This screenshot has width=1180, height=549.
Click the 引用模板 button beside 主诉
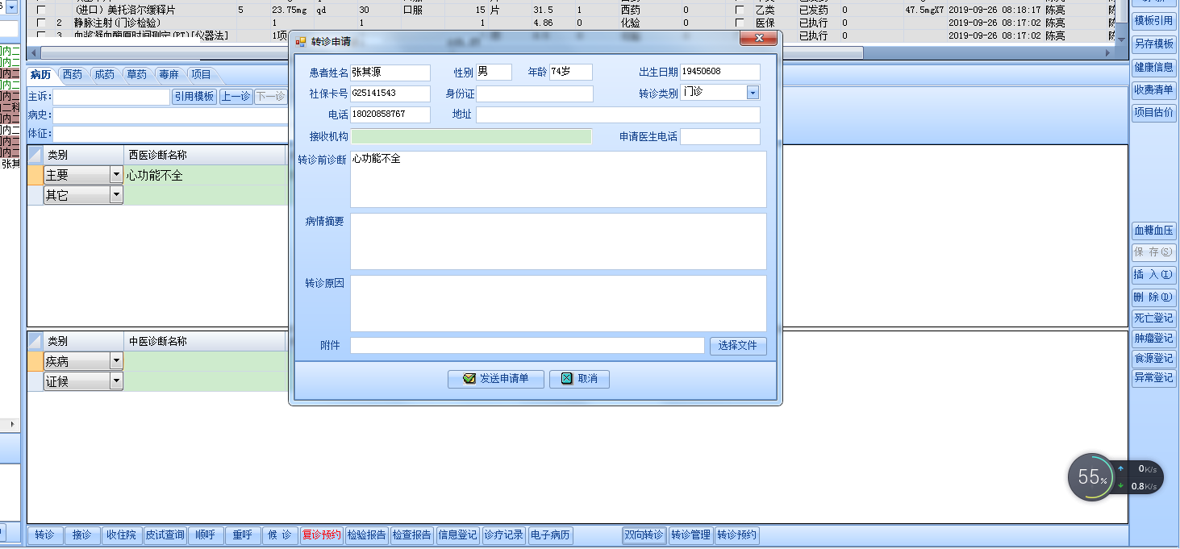tap(194, 97)
